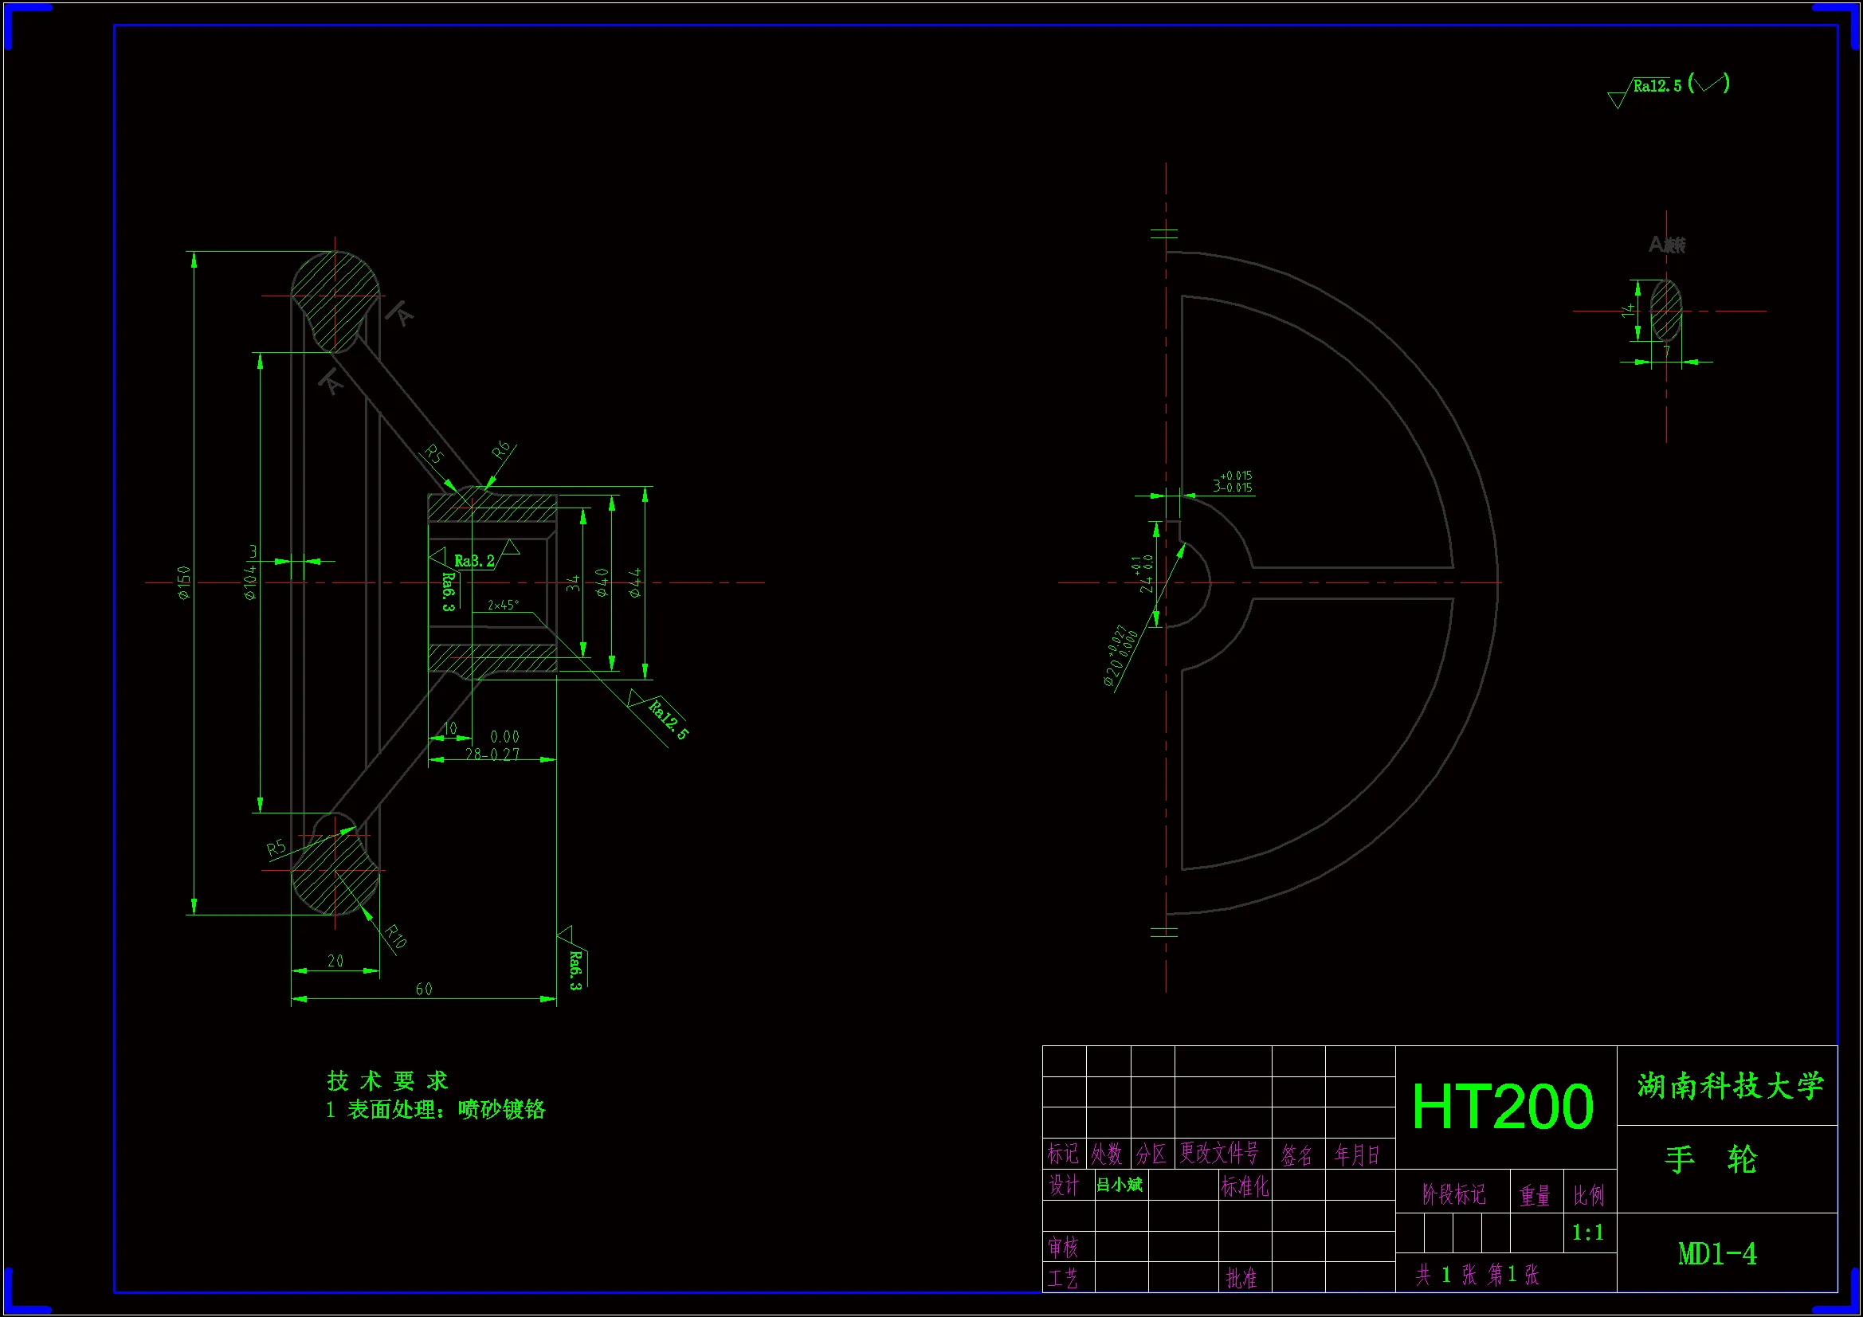Click the 技术要求 heading text
1863x1317 pixels.
click(x=387, y=1081)
